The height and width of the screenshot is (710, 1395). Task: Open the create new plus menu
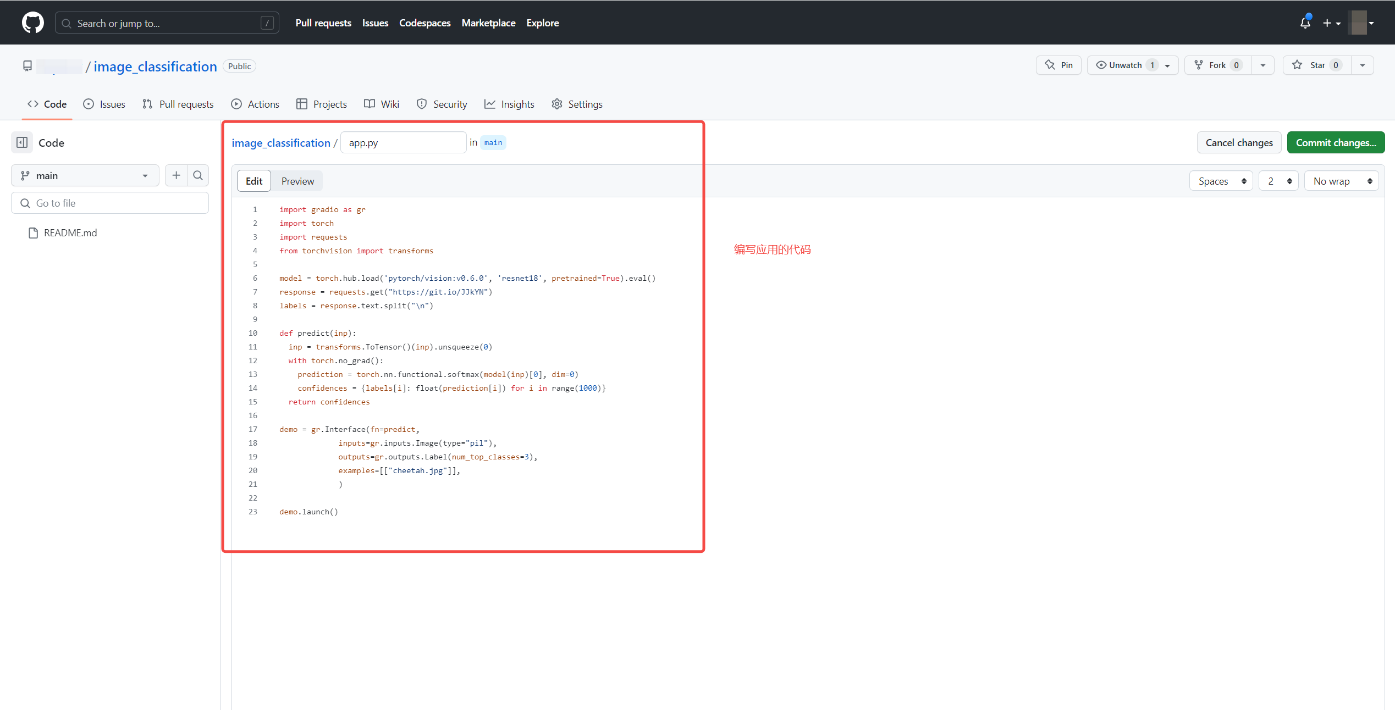coord(1331,23)
